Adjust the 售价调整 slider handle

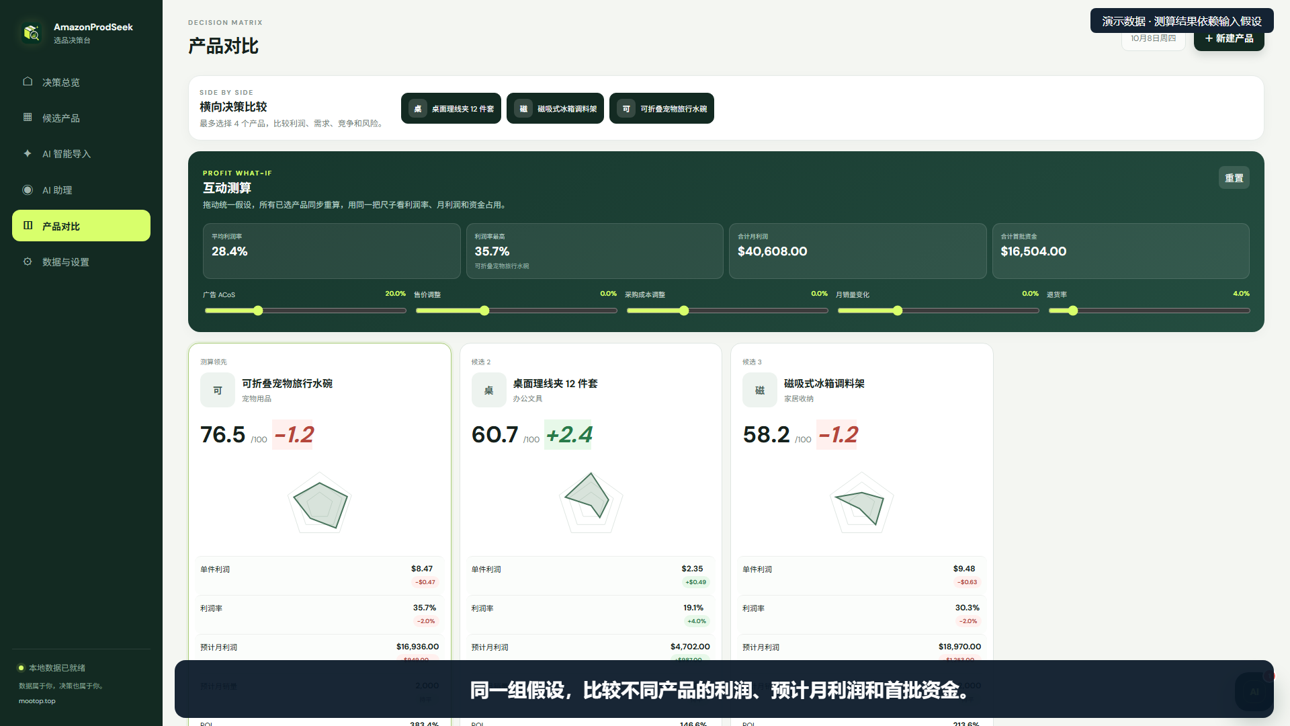click(x=484, y=311)
